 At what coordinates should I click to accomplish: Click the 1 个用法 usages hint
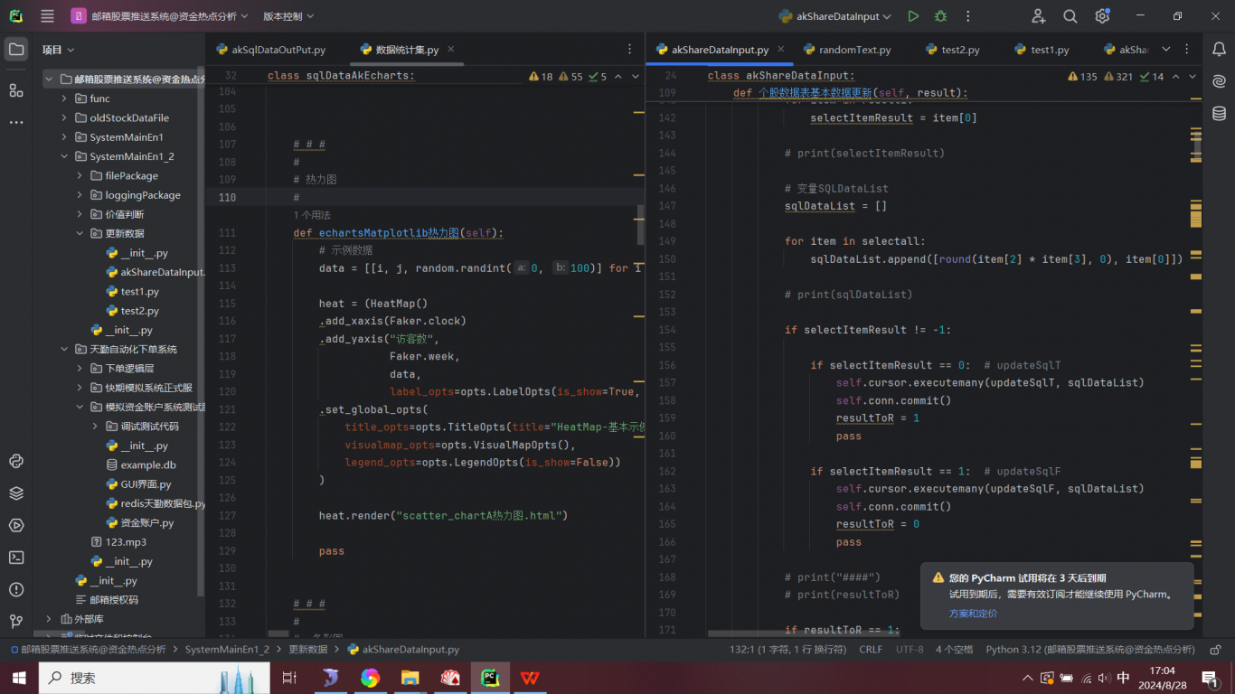312,215
